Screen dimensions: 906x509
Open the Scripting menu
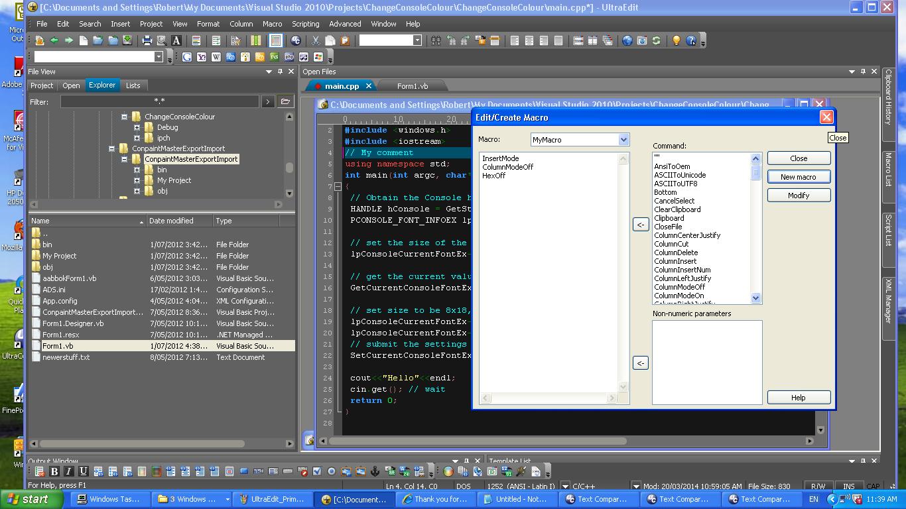click(305, 24)
